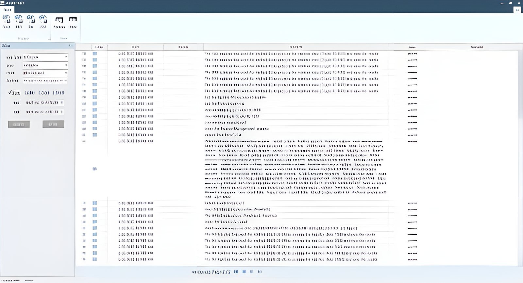Click the small icon in the left panel's header
The height and width of the screenshot is (283, 523).
click(70, 45)
